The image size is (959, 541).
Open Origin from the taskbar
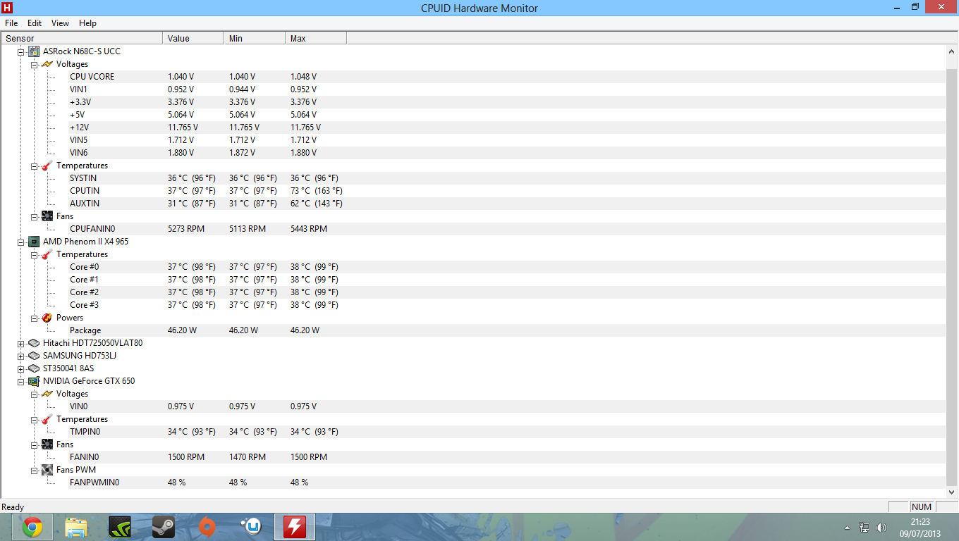207,527
